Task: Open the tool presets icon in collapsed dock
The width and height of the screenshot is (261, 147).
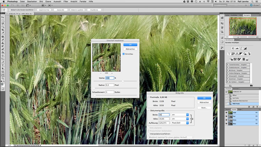Action: click(x=222, y=48)
